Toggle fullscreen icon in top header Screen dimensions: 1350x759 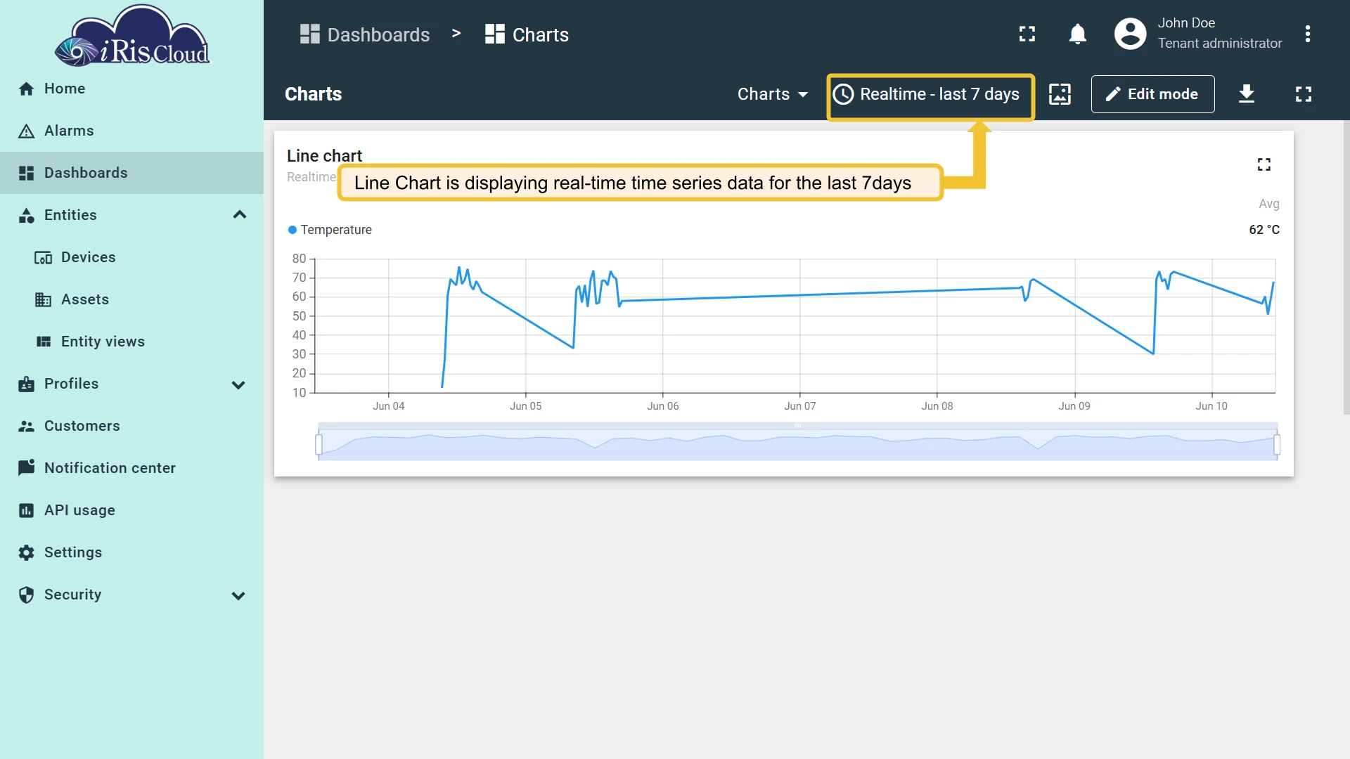pos(1027,34)
